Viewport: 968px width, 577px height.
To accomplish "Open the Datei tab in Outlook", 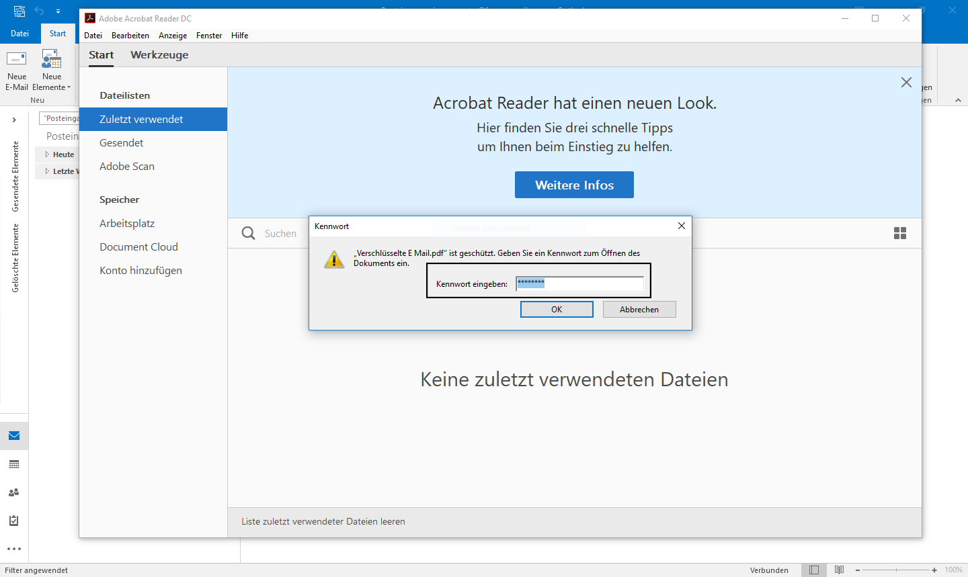I will (x=19, y=34).
